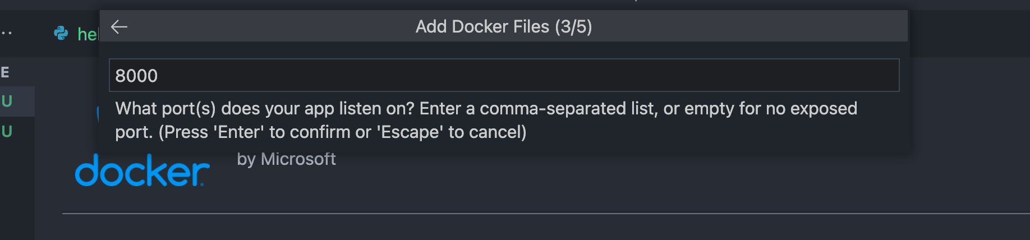
Task: Click the 'E' section header letter in sidebar
Action: point(5,72)
